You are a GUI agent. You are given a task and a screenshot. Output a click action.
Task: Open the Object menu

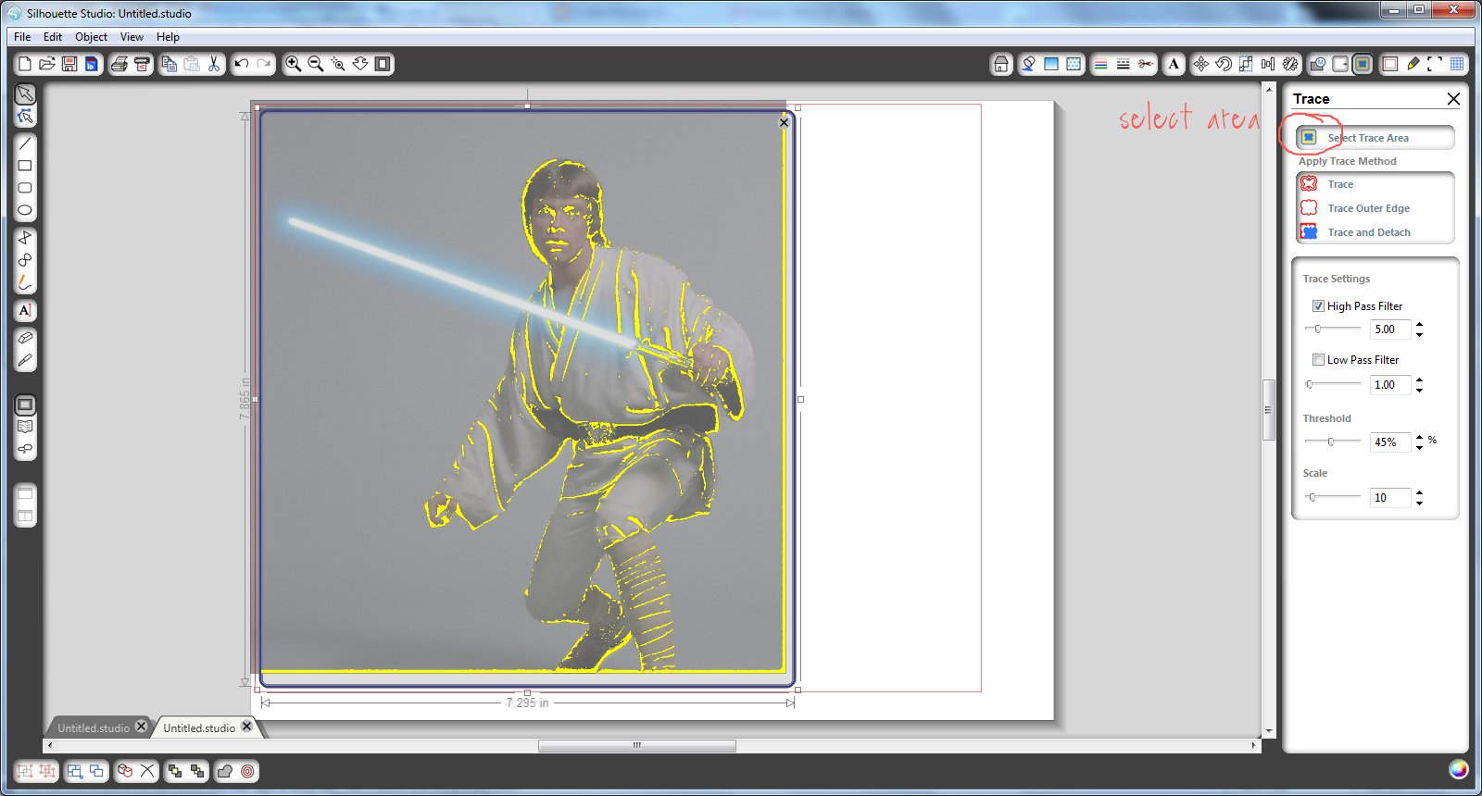coord(91,37)
